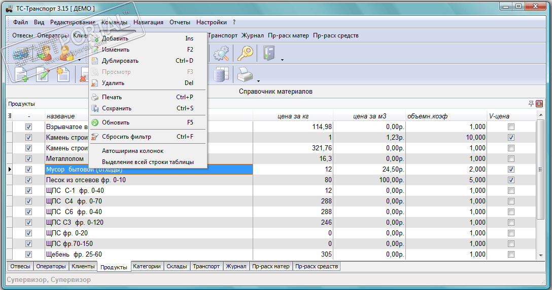This screenshot has width=552, height=290.
Task: Choose Обновить in the context menu
Action: (x=148, y=122)
